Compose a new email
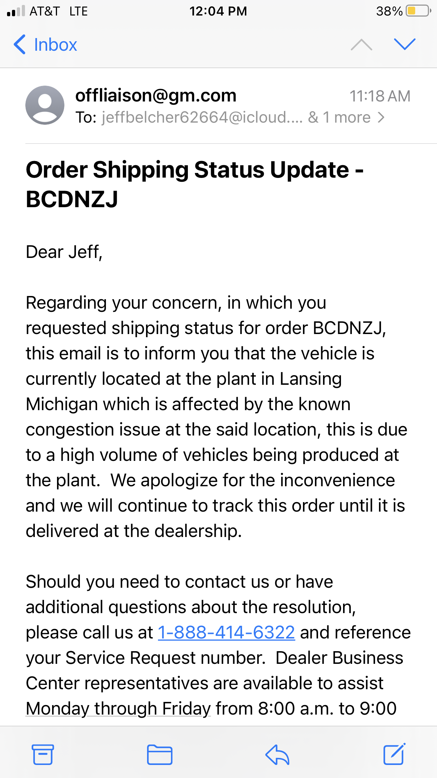Viewport: 437px width, 778px height. click(x=394, y=754)
